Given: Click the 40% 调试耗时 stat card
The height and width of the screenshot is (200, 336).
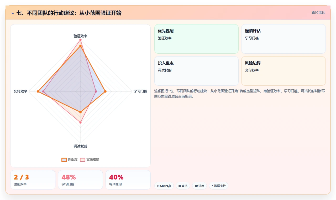Looking at the screenshot, I should pyautogui.click(x=128, y=180).
